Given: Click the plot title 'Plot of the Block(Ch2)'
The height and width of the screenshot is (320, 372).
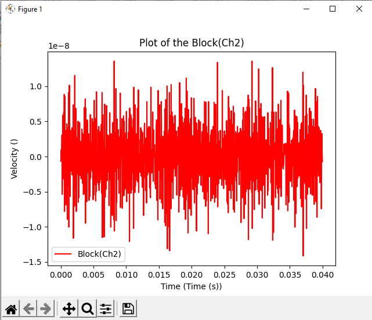Looking at the screenshot, I should 192,43.
